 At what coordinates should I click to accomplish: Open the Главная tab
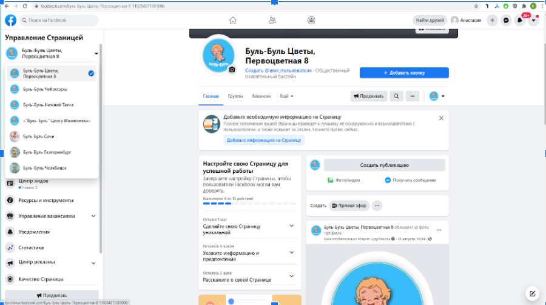pos(211,96)
